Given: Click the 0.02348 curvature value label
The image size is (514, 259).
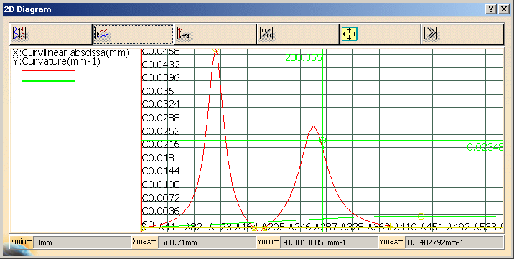Looking at the screenshot, I should (x=485, y=147).
